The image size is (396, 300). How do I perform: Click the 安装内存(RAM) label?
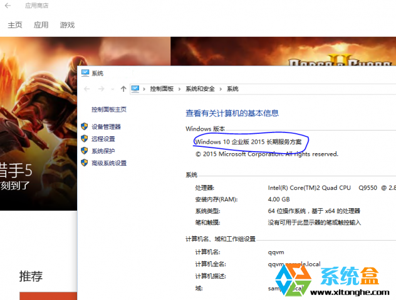216,199
